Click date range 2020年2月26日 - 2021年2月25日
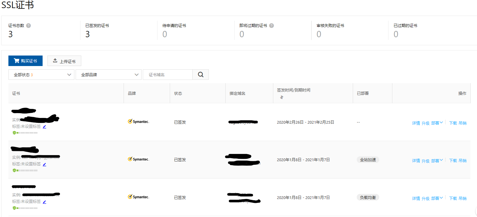Screen dimensions: 477x217 (305, 122)
